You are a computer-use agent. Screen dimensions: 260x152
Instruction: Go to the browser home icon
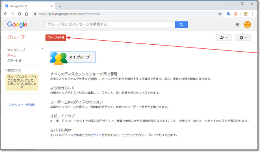pyautogui.click(x=26, y=14)
